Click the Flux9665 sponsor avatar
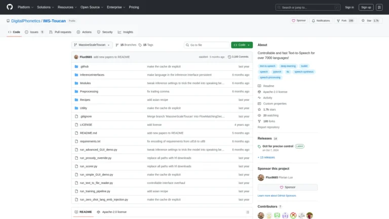 coord(261,177)
